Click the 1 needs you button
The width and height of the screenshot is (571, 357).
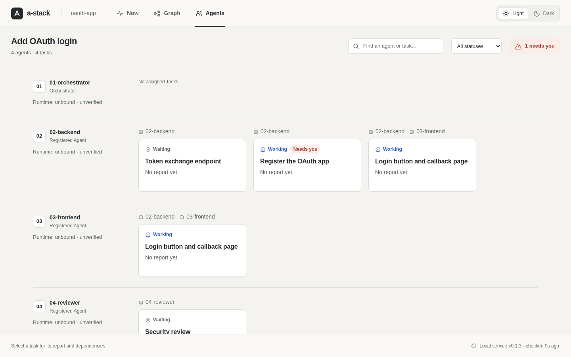pos(535,46)
